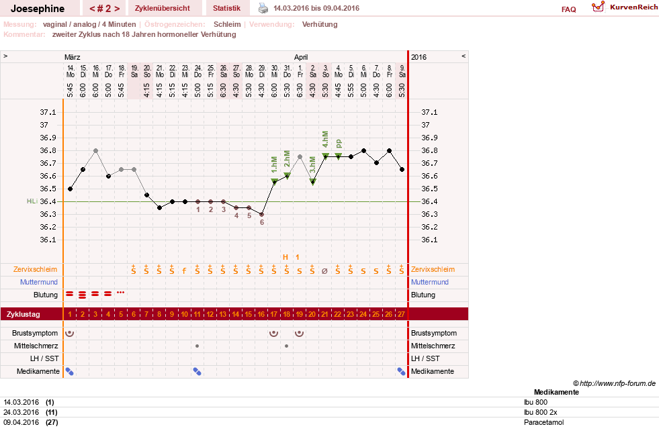Click the Ibu 800 pill icon on cycle day 1
This screenshot has width=659, height=445.
[x=70, y=372]
